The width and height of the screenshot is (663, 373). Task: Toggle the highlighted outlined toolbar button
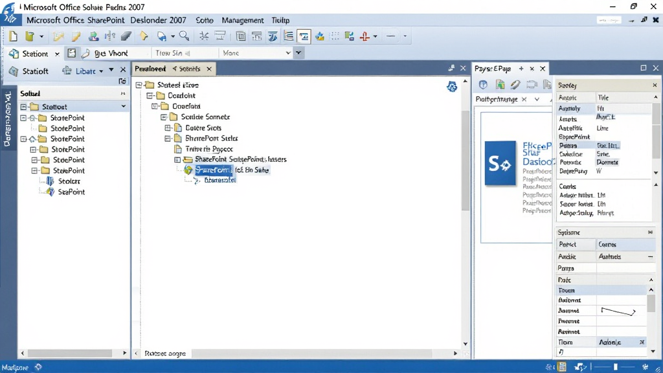click(304, 36)
